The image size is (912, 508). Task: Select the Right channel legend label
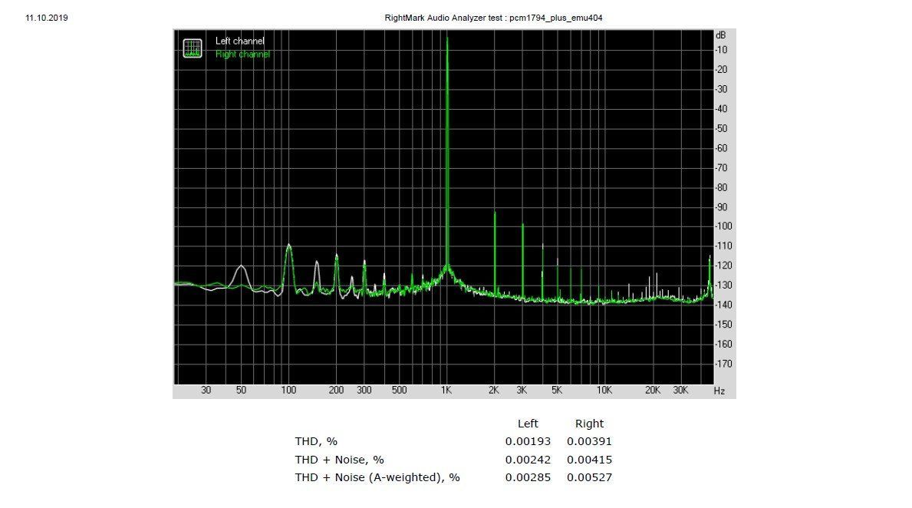click(242, 54)
